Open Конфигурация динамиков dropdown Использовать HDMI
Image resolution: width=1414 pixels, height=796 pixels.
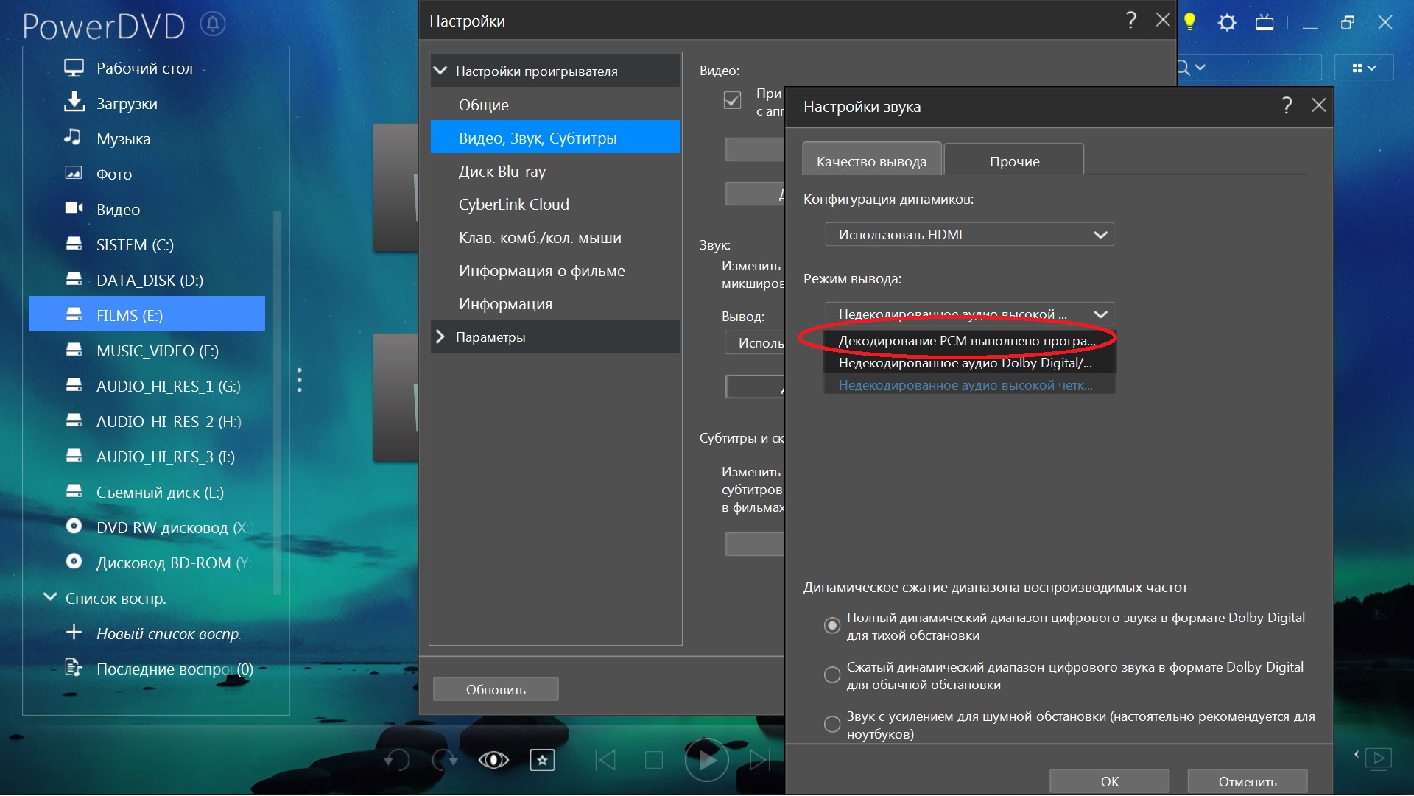click(x=969, y=234)
